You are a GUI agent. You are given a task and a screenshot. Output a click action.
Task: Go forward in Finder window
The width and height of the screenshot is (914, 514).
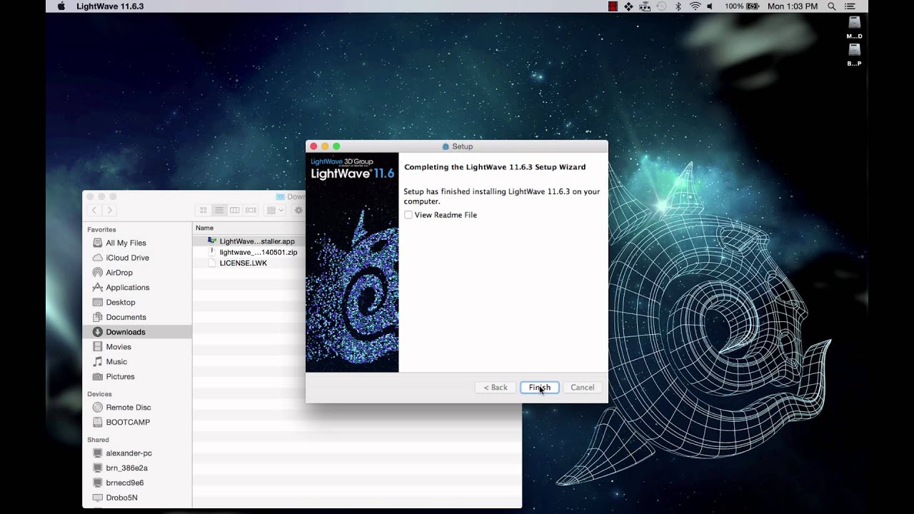click(109, 210)
